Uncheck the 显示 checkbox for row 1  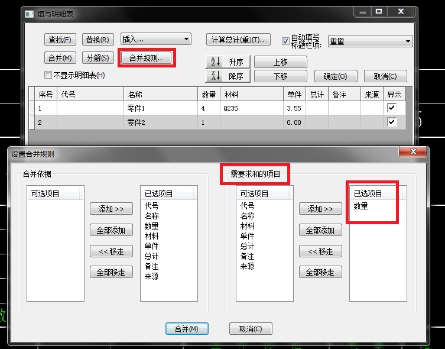(391, 108)
